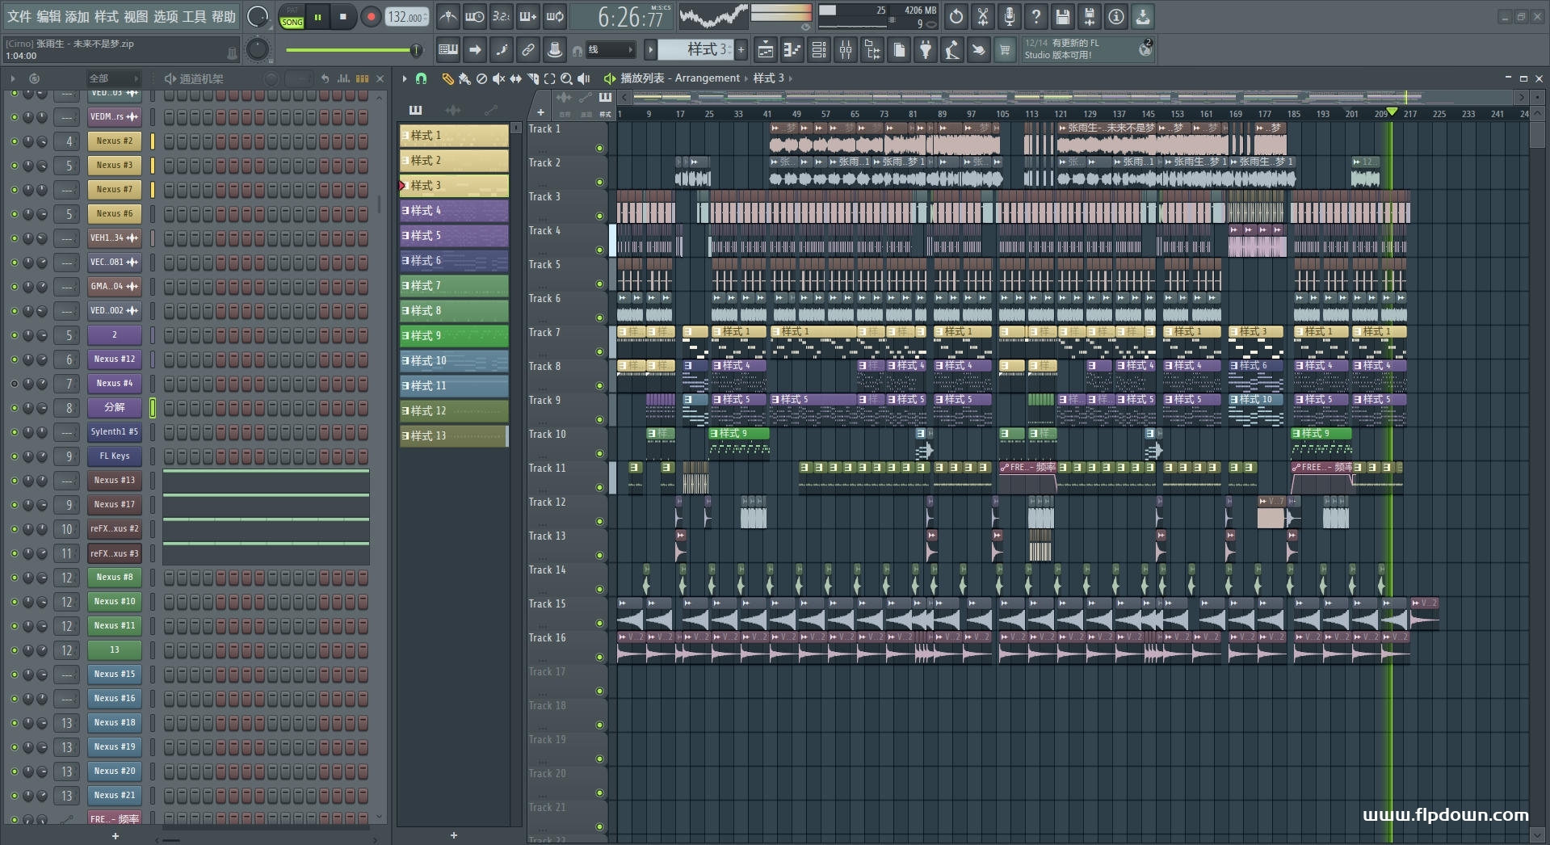Enable the metronome icon
This screenshot has width=1550, height=845.
pos(447,17)
